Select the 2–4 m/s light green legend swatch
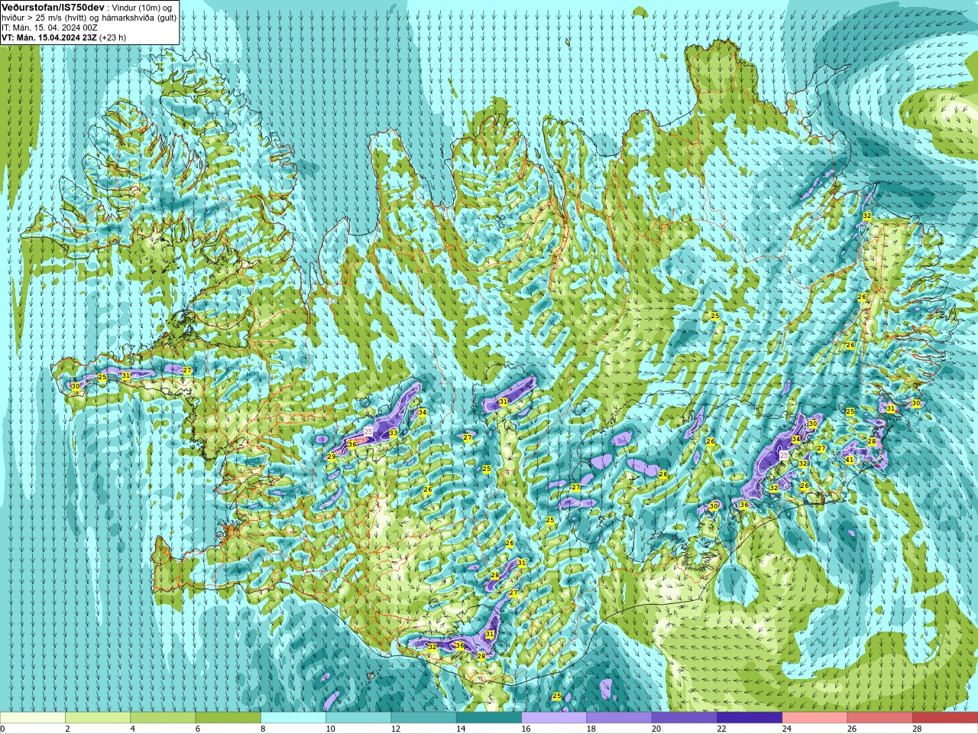This screenshot has width=978, height=734. [x=98, y=718]
